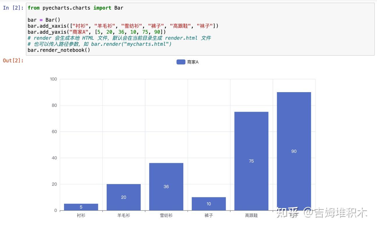
Task: Click the 高跟鞋 bar labeled 75
Action: (x=251, y=160)
